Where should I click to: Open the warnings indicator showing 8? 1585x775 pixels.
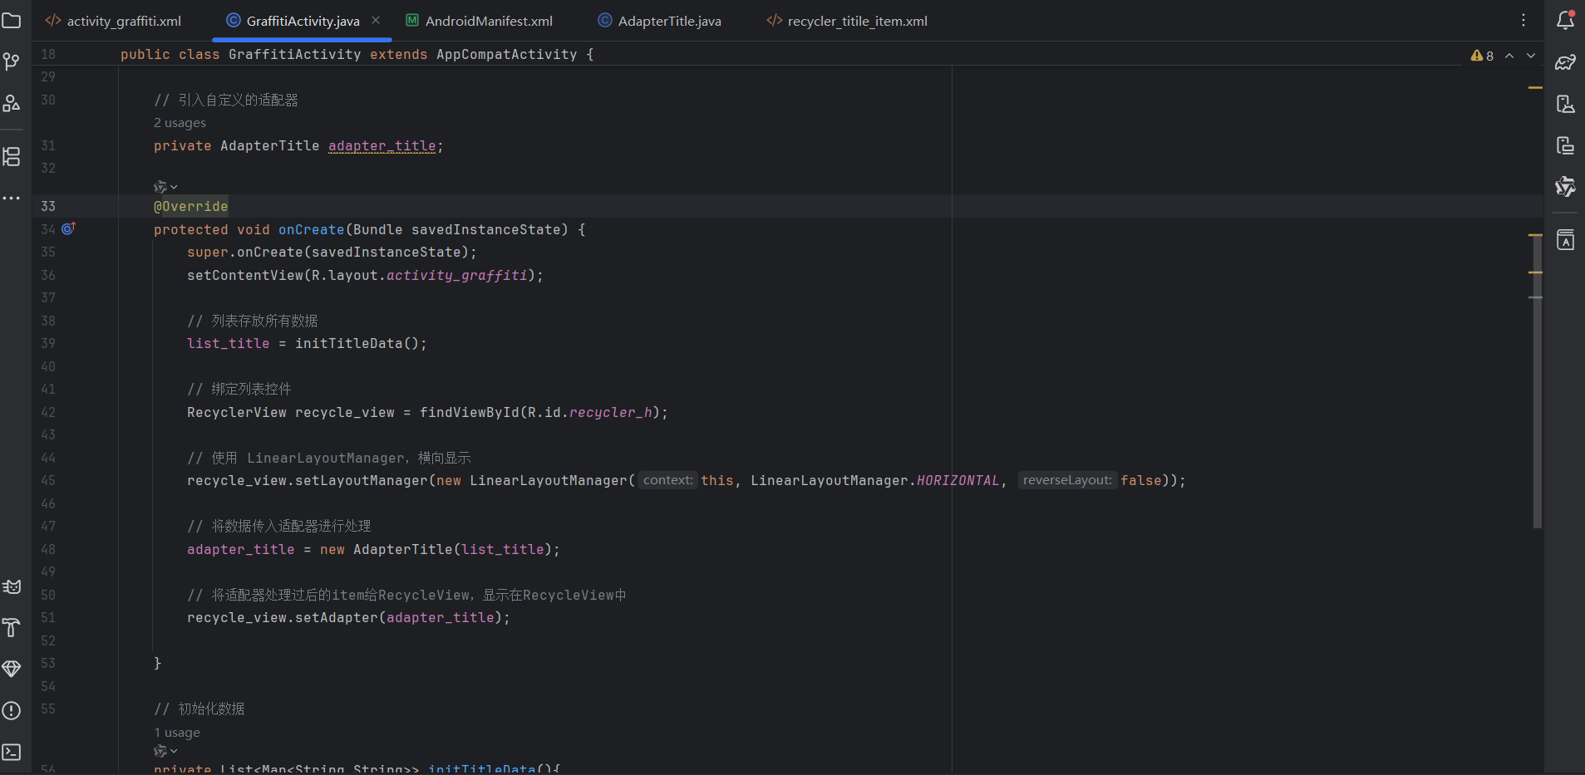[1482, 56]
